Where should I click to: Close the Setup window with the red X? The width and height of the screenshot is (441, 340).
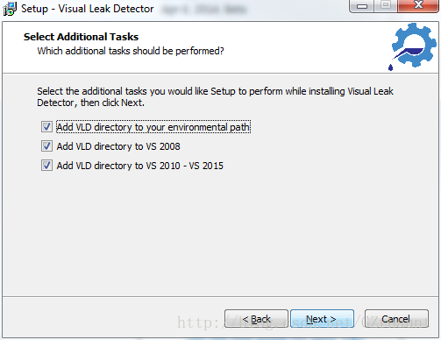pos(418,5)
